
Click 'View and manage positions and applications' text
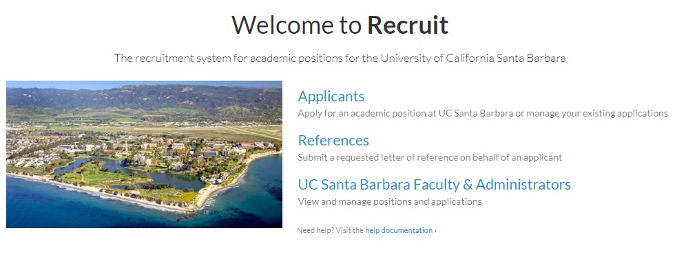coord(390,201)
